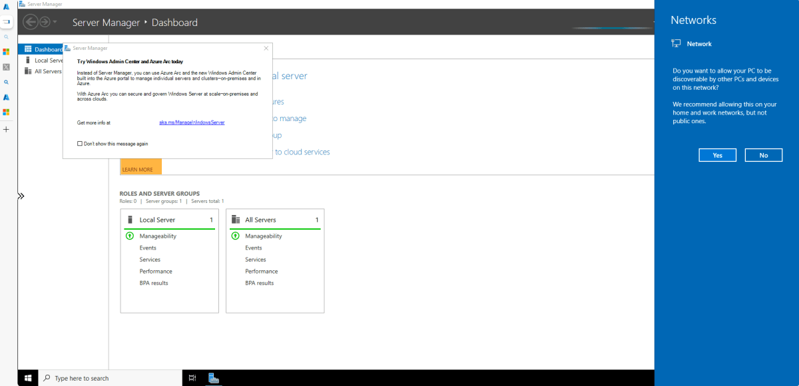Viewport: 799px width, 386px height.
Task: Click Server Manager icon in the taskbar
Action: [x=214, y=378]
